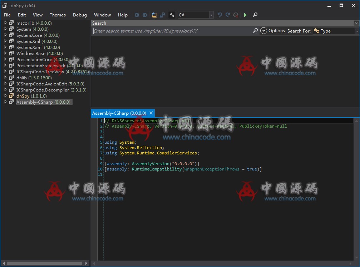Click the clock history toolbar icon
This screenshot has height=267, width=360.
click(x=236, y=15)
